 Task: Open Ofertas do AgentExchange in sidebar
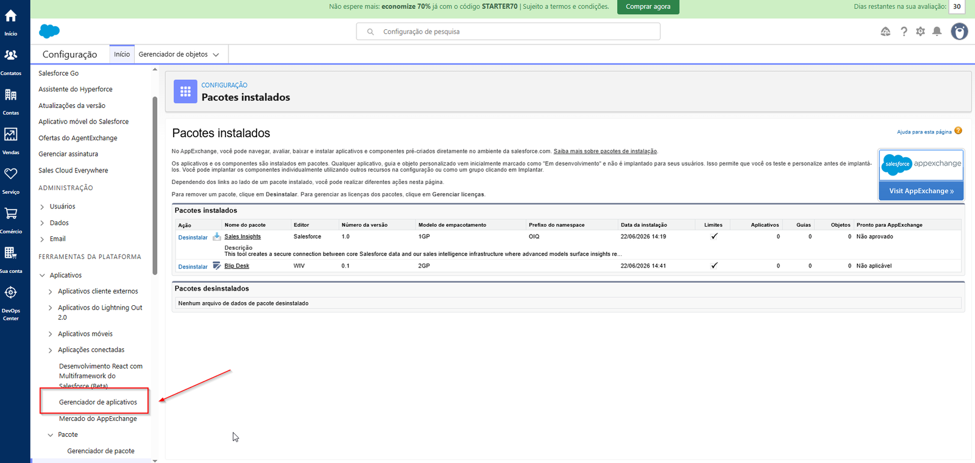click(78, 138)
